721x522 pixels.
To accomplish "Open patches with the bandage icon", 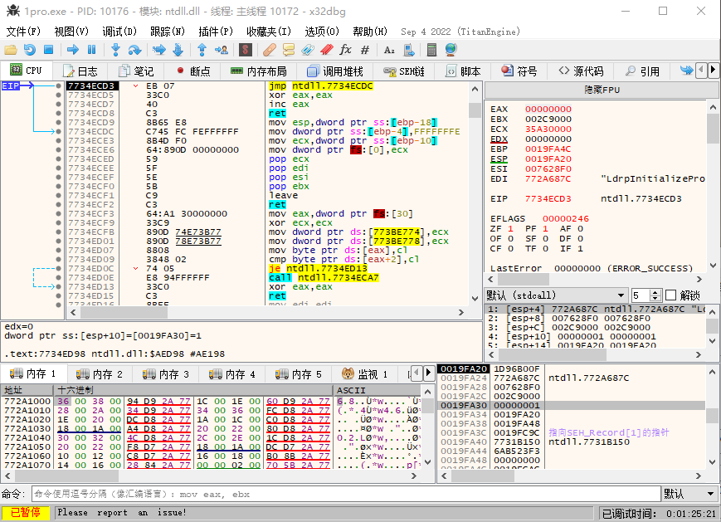I will coord(270,50).
